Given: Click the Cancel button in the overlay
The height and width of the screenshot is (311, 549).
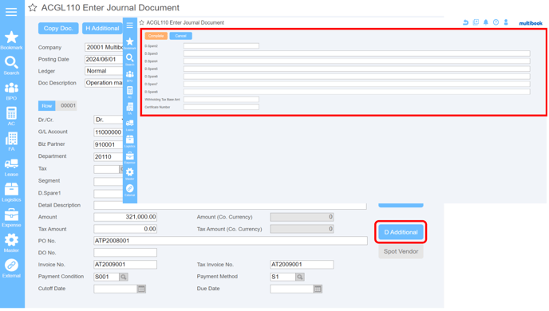Looking at the screenshot, I should tap(180, 36).
